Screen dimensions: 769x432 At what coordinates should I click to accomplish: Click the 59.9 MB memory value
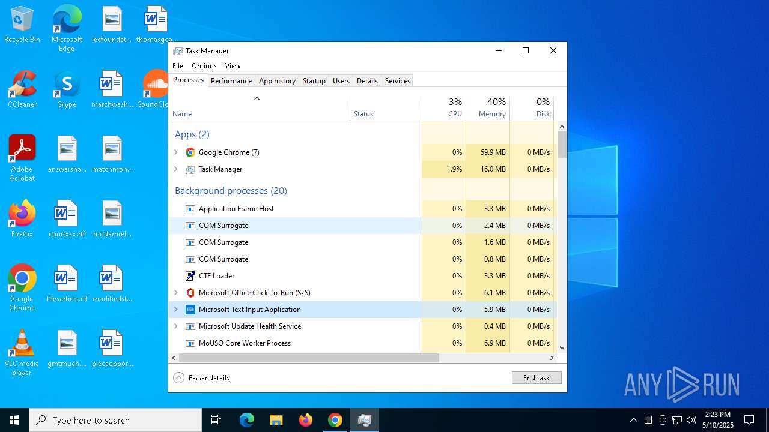[x=493, y=152]
